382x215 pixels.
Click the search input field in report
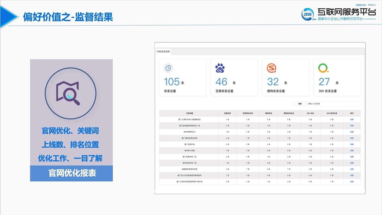click(x=332, y=104)
